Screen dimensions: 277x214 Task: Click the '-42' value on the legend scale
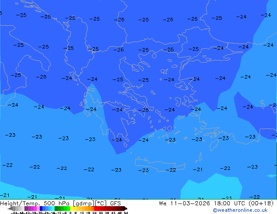pos(27,213)
